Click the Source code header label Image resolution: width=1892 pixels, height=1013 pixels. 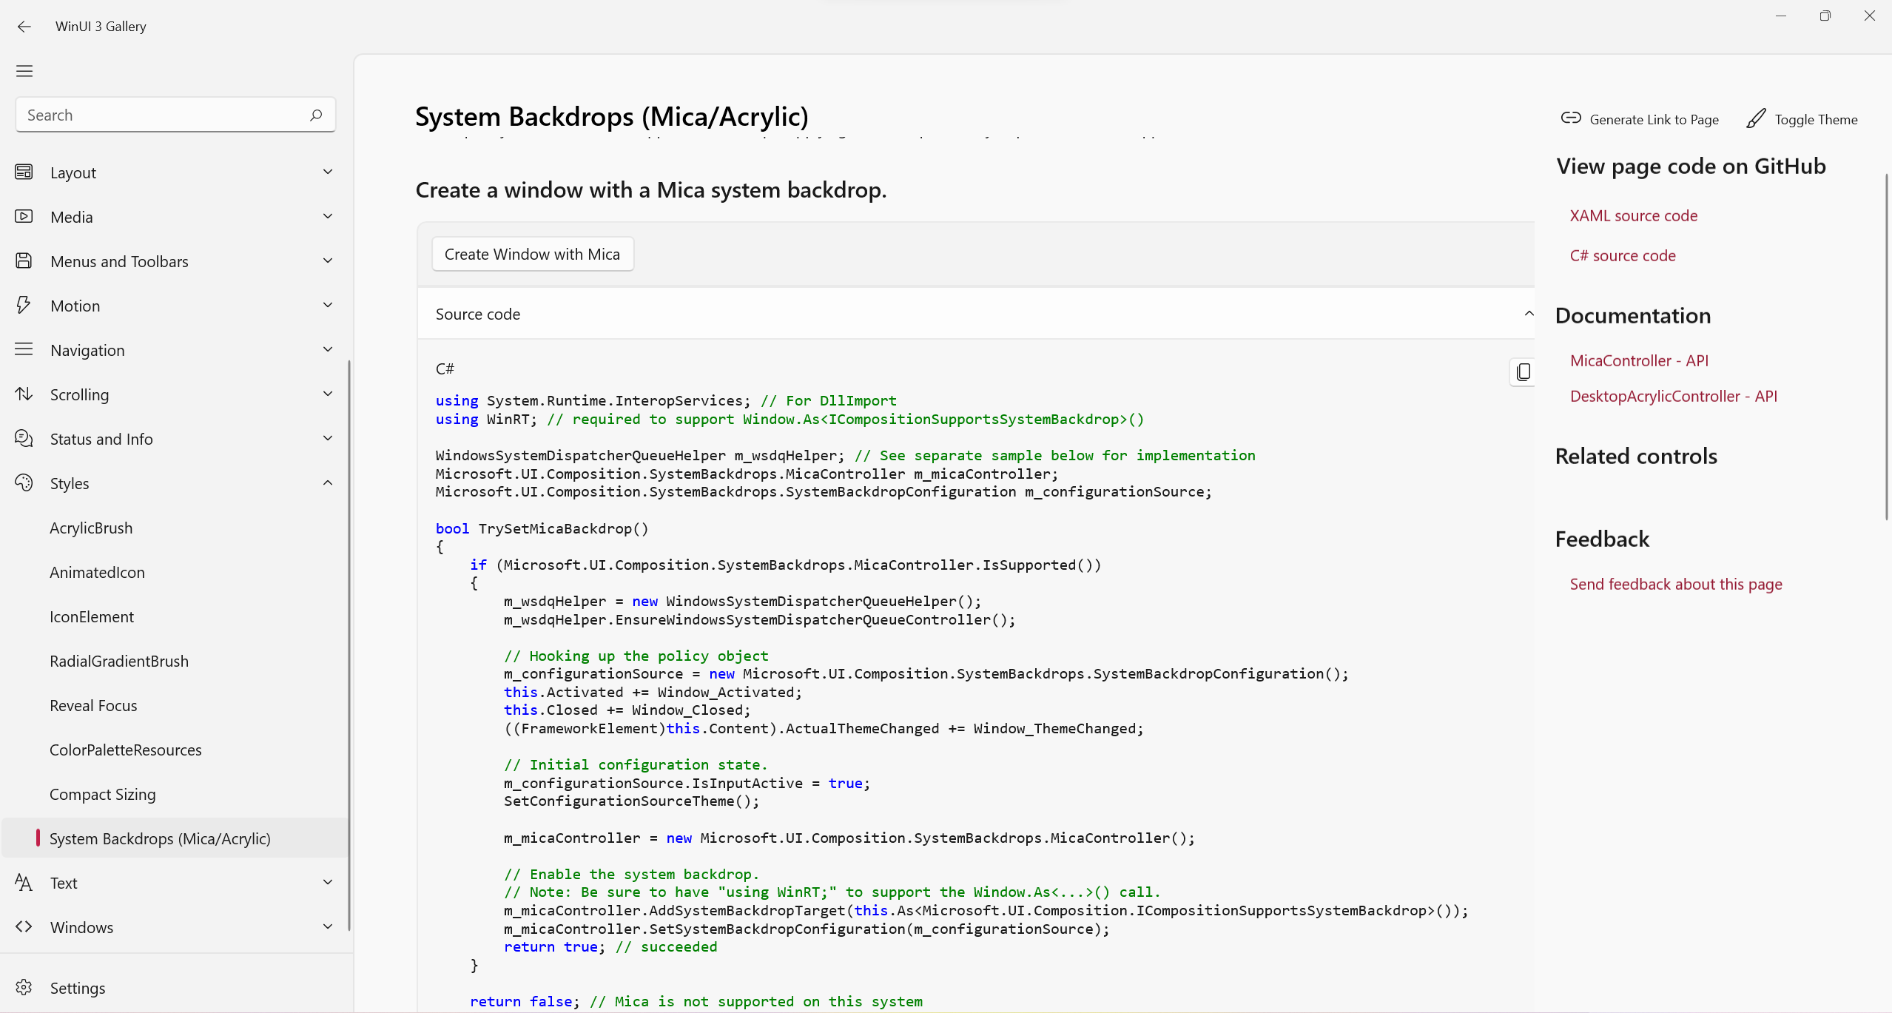click(478, 314)
